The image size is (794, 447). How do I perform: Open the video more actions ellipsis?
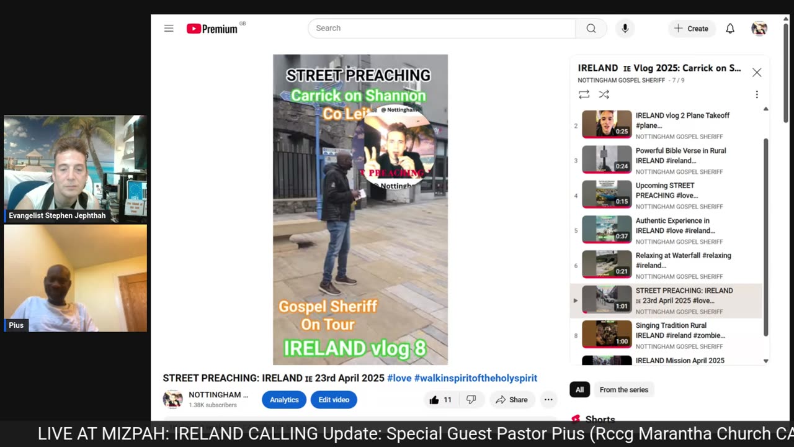548,400
